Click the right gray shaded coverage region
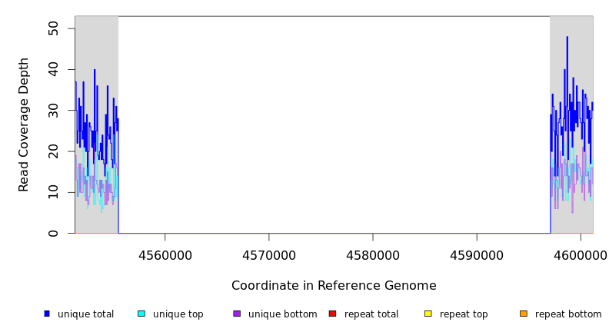The width and height of the screenshot is (609, 332). pyautogui.click(x=571, y=46)
